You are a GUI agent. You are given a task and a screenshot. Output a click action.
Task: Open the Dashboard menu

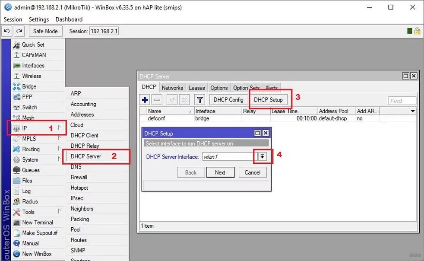click(x=69, y=19)
